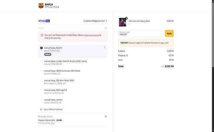Click the Shop Pay logo
The image size is (214, 132).
(44, 21)
